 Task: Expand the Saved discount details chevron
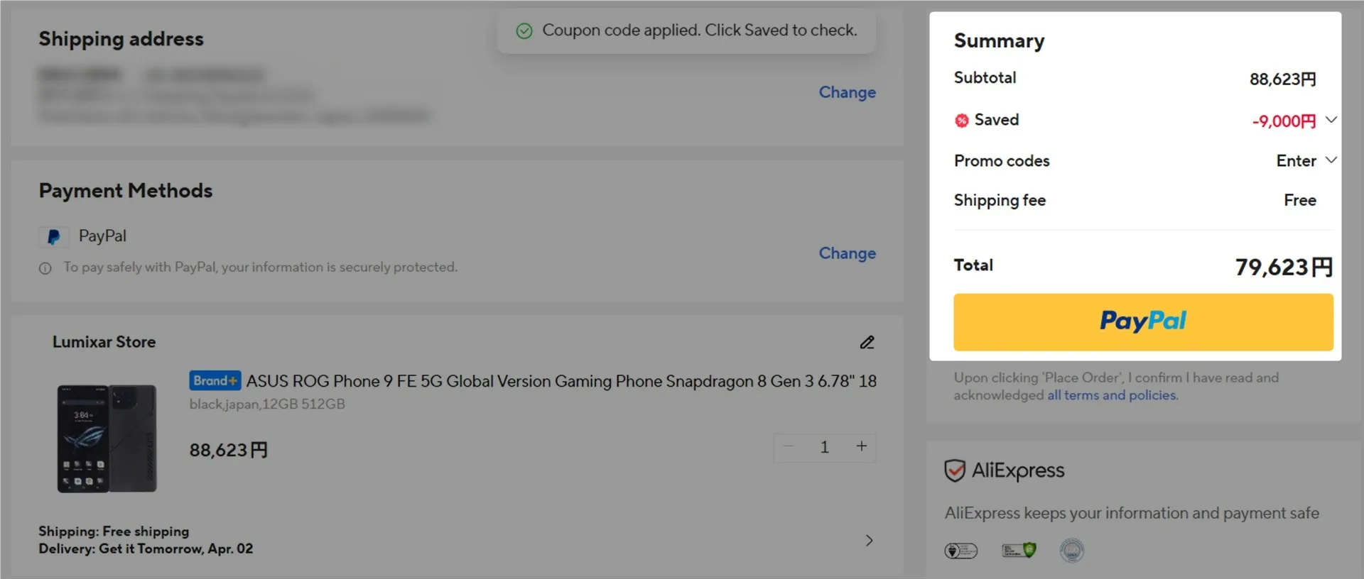1331,120
